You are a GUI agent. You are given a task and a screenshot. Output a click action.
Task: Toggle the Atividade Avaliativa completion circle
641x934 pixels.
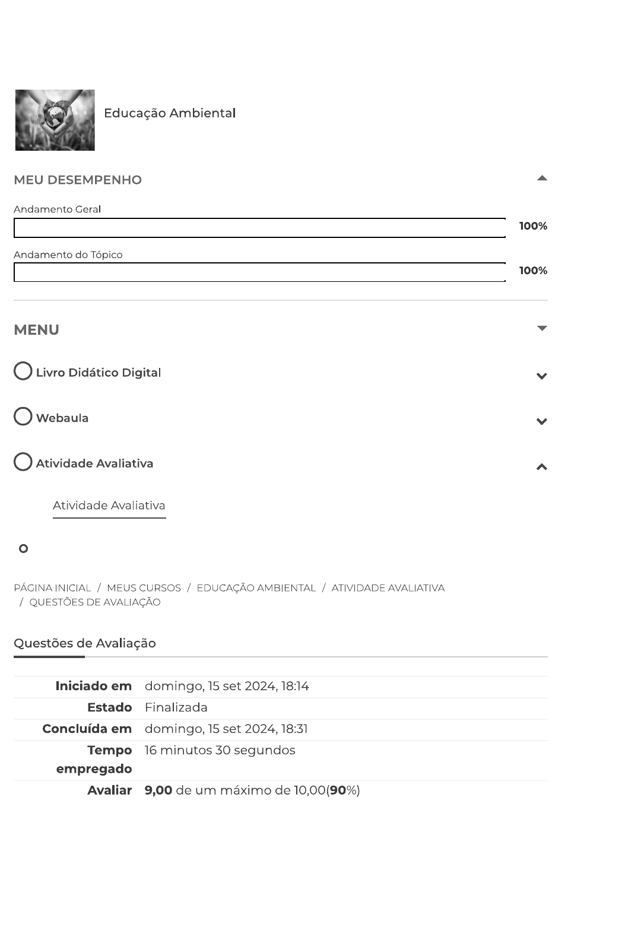23,462
